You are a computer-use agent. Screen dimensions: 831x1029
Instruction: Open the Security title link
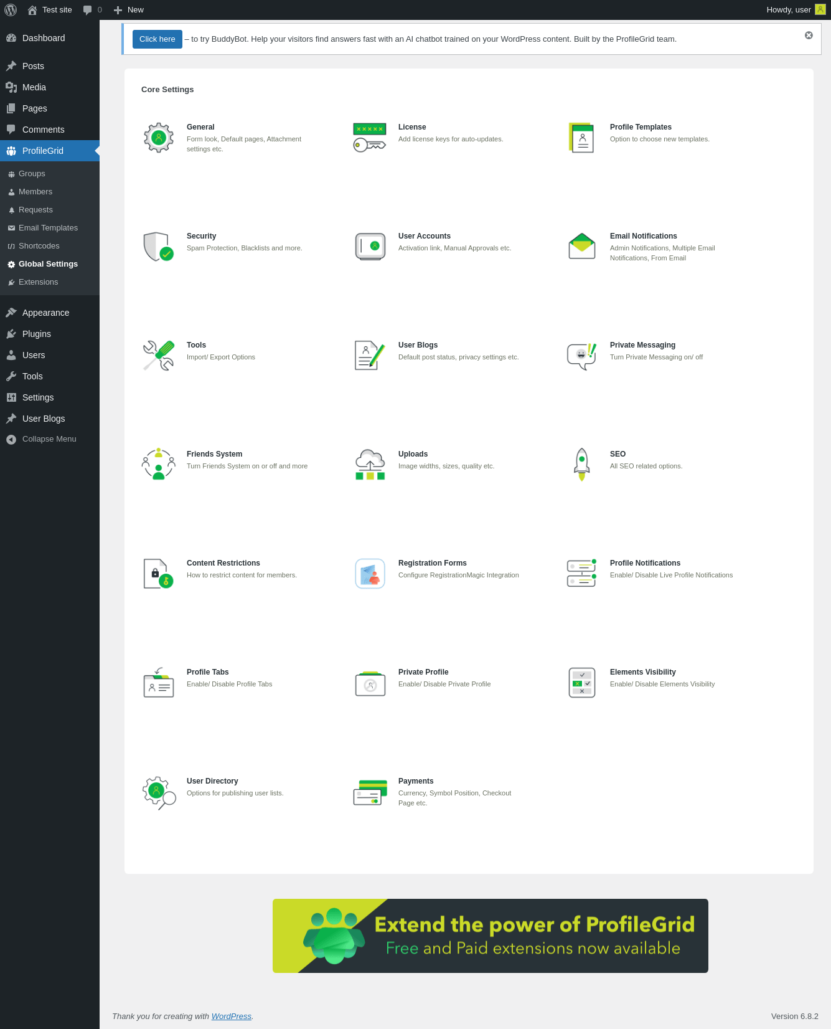click(x=202, y=236)
